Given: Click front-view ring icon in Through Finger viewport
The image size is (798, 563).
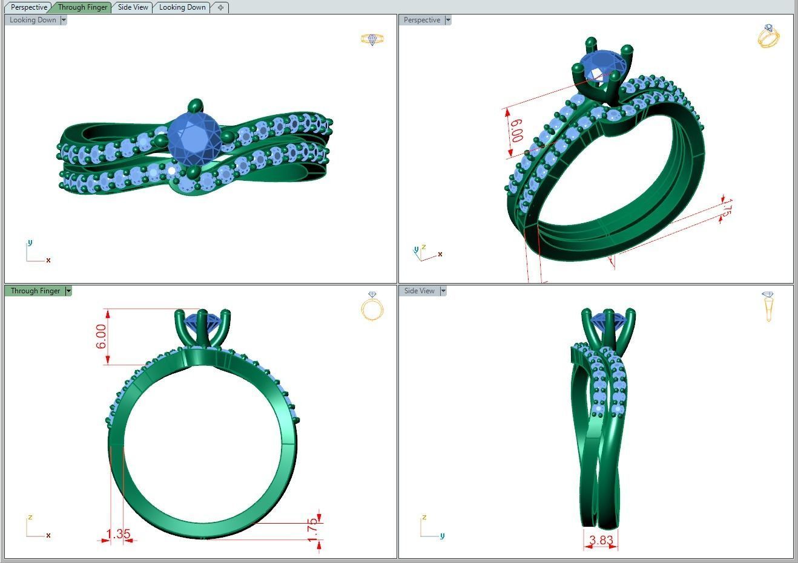Looking at the screenshot, I should pyautogui.click(x=372, y=306).
